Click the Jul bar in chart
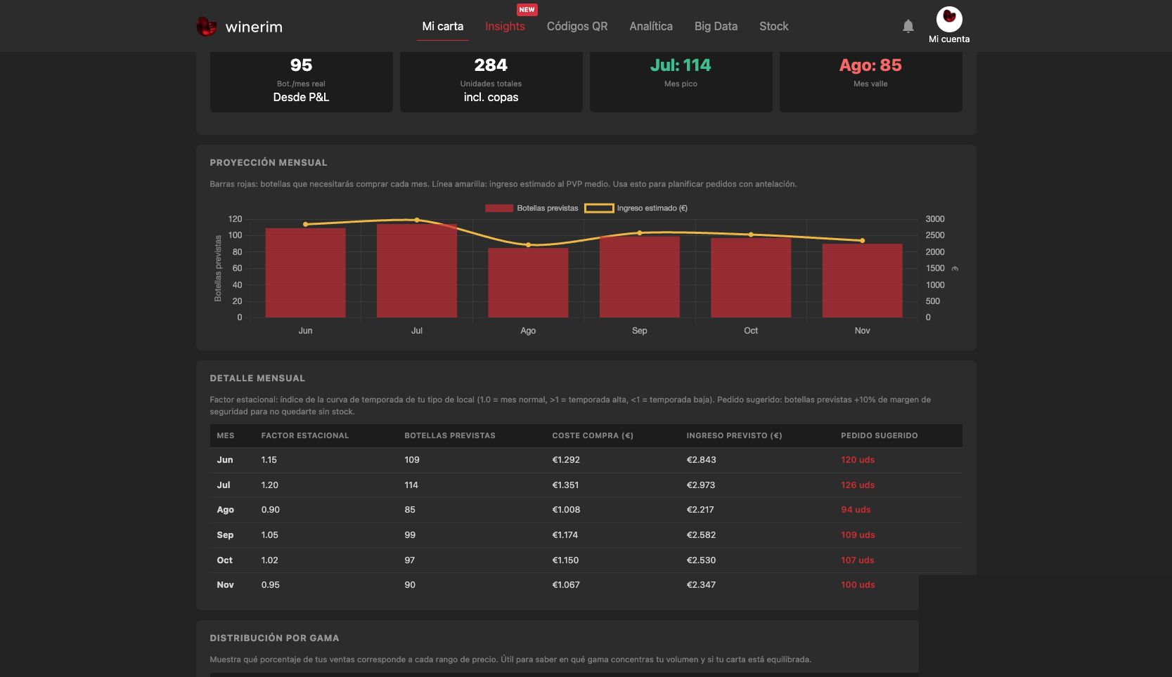1172x677 pixels. point(417,270)
